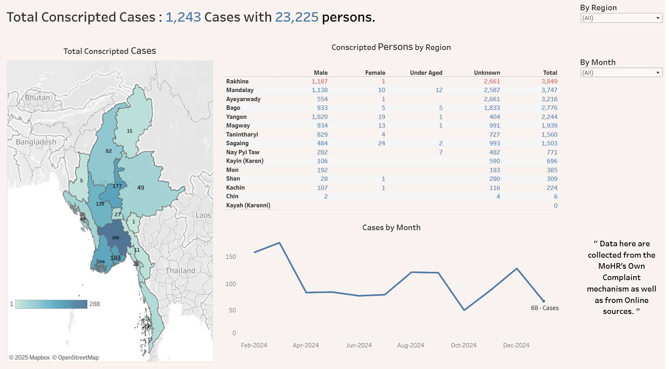
Task: Click the Total column header
Action: click(x=550, y=73)
